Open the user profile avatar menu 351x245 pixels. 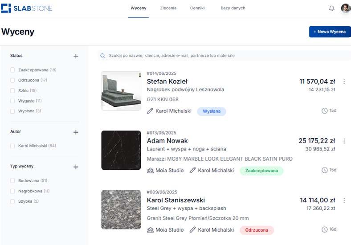pyautogui.click(x=345, y=8)
